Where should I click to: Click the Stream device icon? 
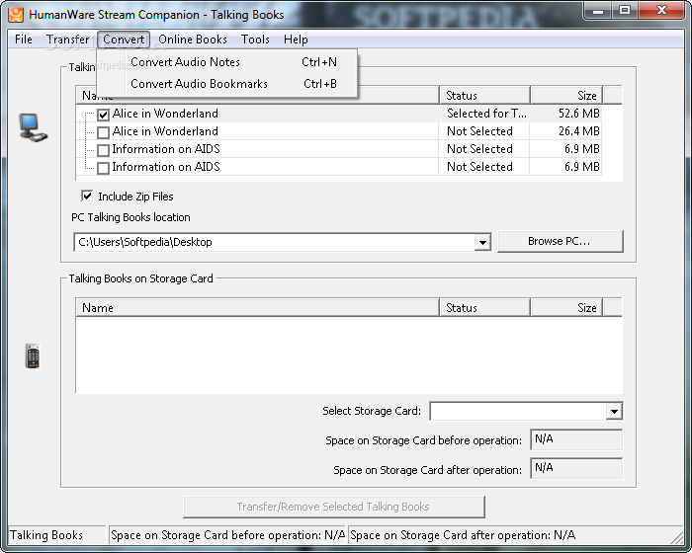[33, 355]
